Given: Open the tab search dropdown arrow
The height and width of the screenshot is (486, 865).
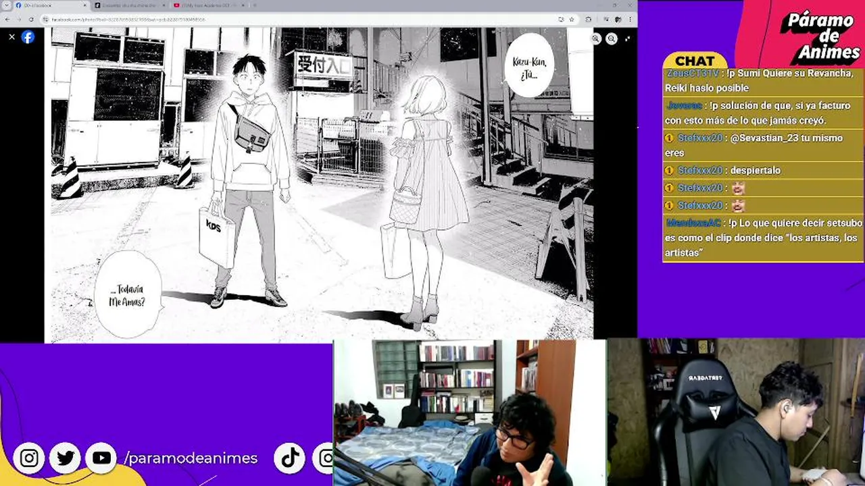Looking at the screenshot, I should click(x=6, y=5).
